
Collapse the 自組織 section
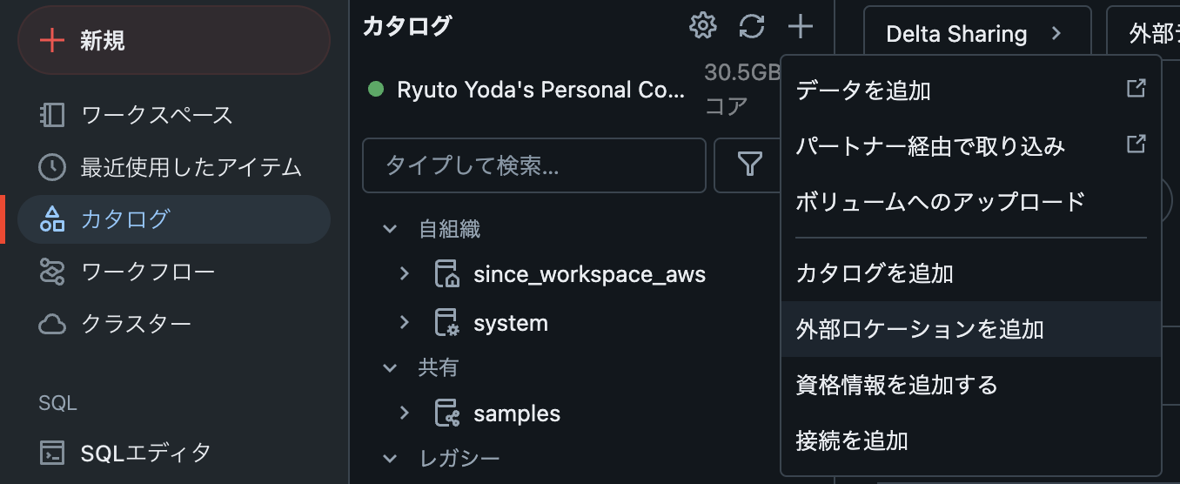[x=389, y=229]
